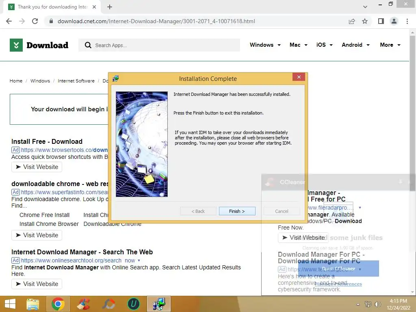Click the Download wordmark in the site header
The image size is (416, 312).
tap(48, 45)
